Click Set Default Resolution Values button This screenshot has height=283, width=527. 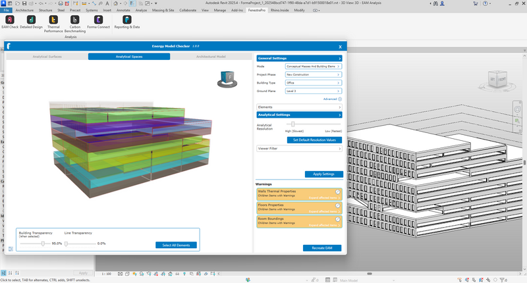tap(314, 140)
